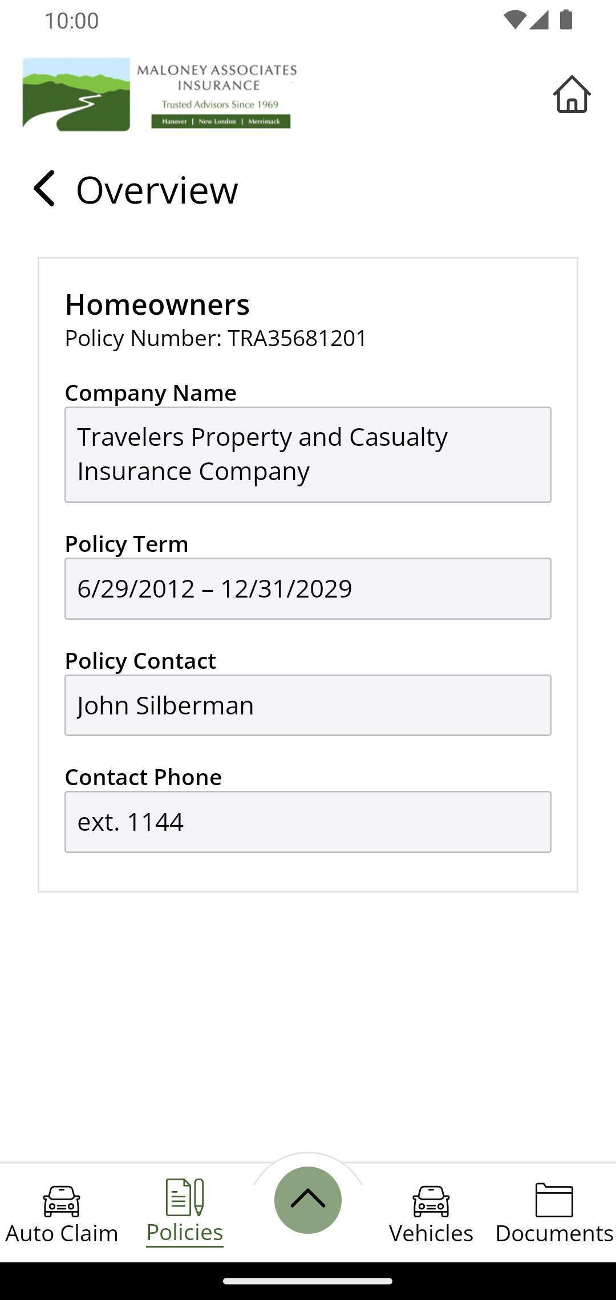616x1300 pixels.
Task: Click the Company Name field
Action: 308,454
